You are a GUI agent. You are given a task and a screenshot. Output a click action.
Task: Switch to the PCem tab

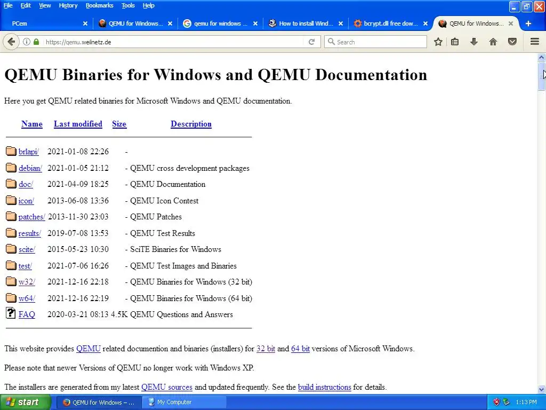[47, 23]
